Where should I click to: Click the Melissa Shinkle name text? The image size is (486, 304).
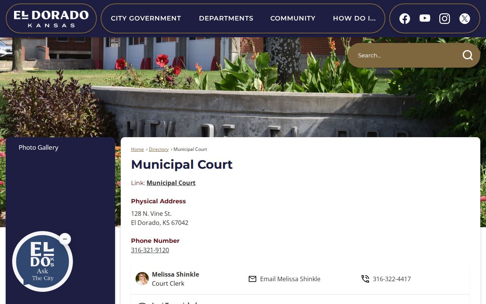(x=175, y=274)
